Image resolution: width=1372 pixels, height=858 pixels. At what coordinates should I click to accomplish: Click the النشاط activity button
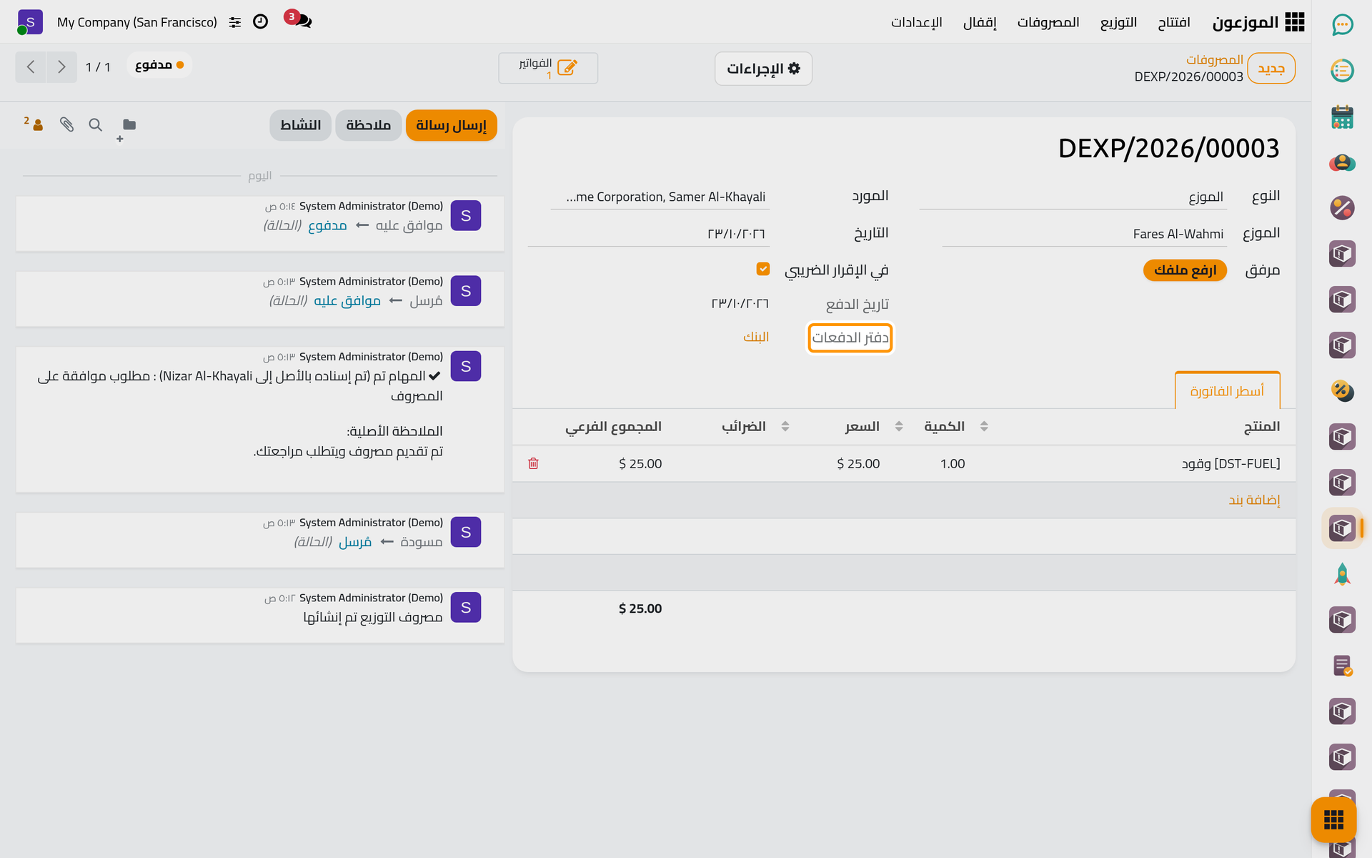click(x=300, y=125)
